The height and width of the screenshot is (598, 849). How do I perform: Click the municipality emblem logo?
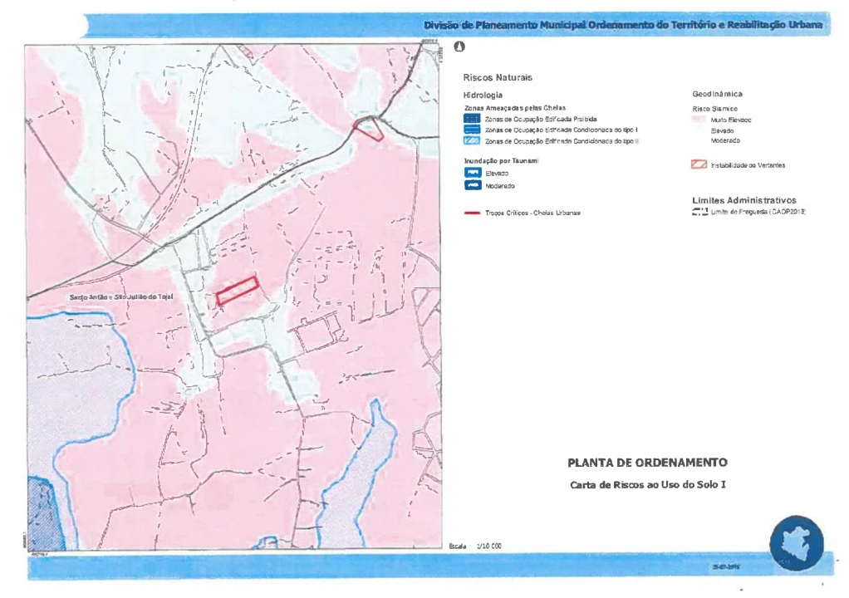pyautogui.click(x=796, y=542)
